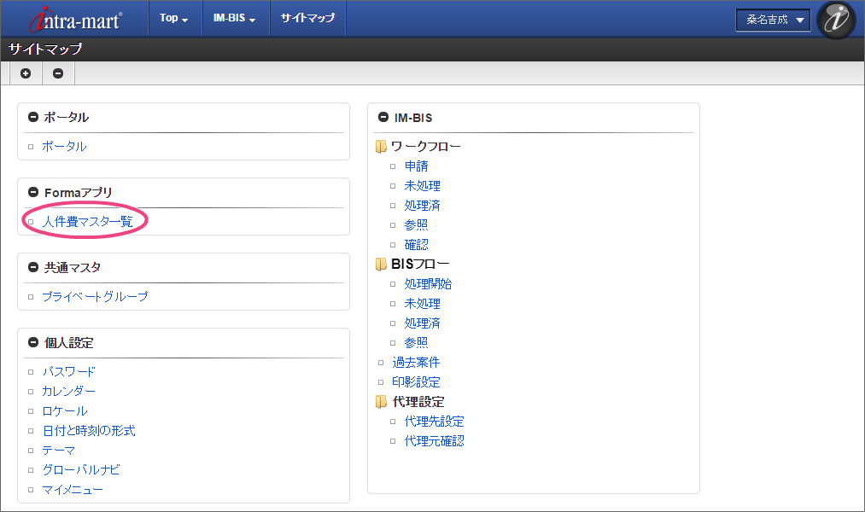The height and width of the screenshot is (512, 865).
Task: Open 処理済 under BISフロー
Action: 423,323
